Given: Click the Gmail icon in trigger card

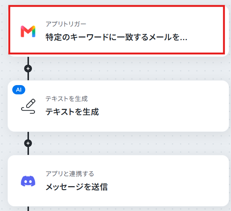Looking at the screenshot, I should (x=28, y=31).
